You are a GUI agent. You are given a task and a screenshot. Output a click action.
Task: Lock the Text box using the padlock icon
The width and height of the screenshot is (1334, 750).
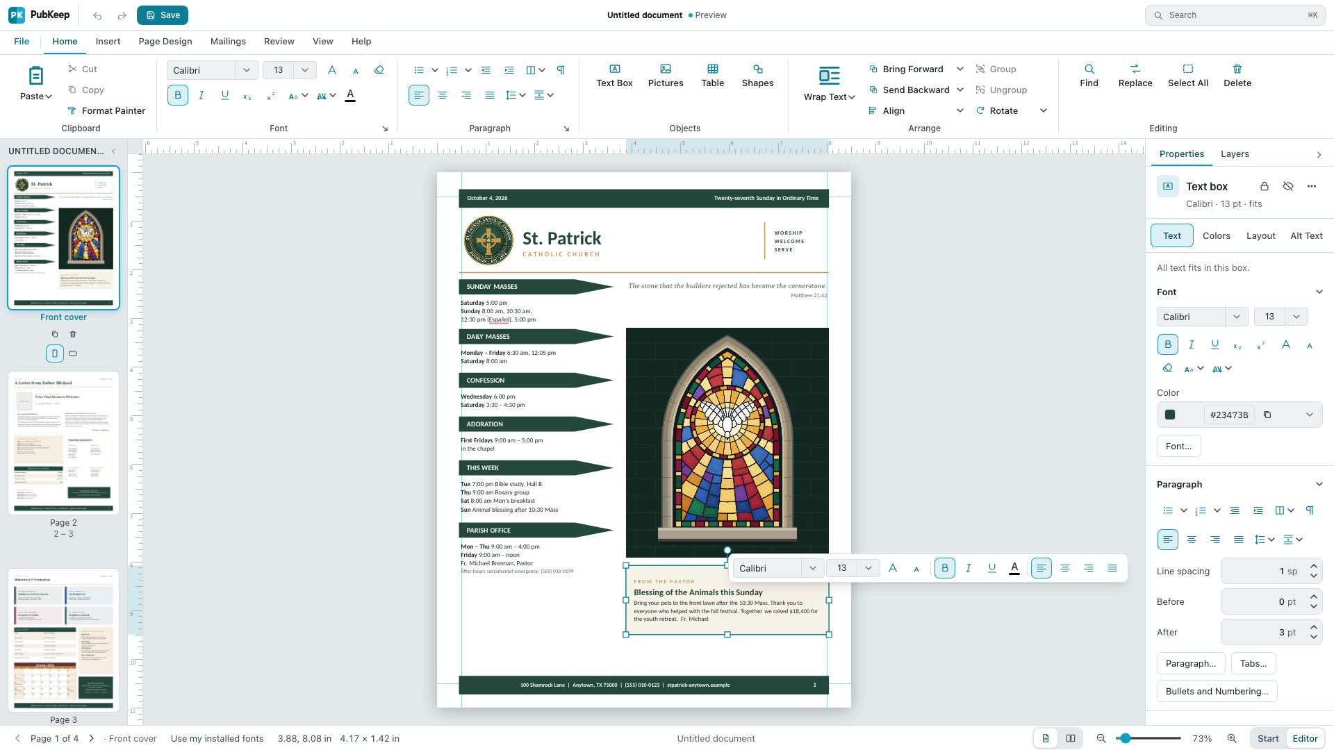coord(1265,186)
